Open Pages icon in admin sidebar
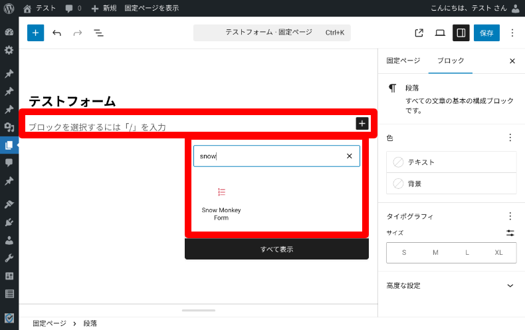Image resolution: width=525 pixels, height=330 pixels. (x=9, y=145)
